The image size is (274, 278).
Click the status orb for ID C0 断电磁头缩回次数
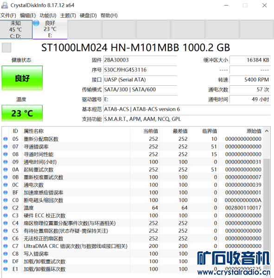click(6, 200)
